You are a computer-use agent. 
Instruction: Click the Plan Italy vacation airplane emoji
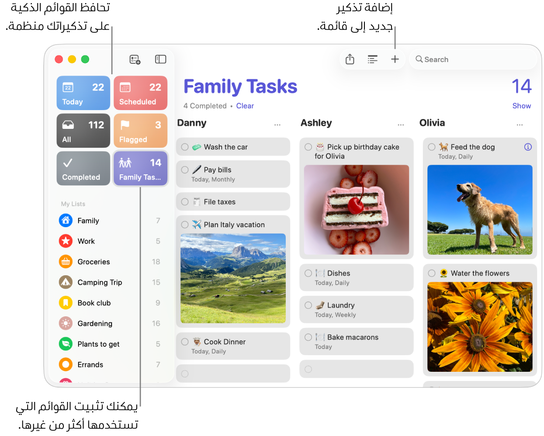click(x=197, y=224)
